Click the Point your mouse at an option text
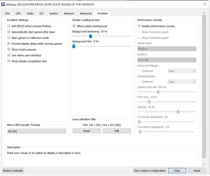Image resolution: width=210 pixels, height=176 pixels. (44, 153)
